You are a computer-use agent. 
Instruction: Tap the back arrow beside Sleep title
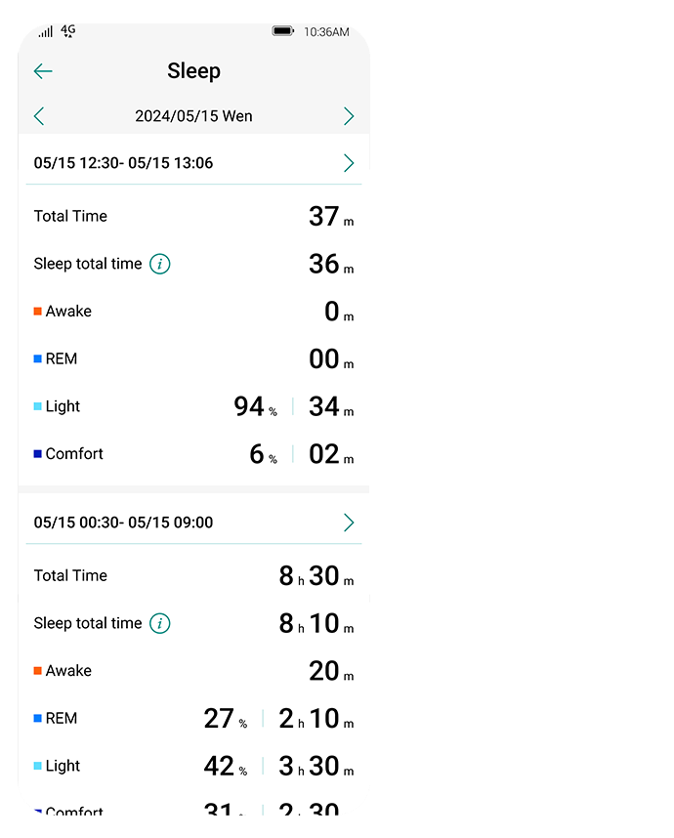(43, 71)
